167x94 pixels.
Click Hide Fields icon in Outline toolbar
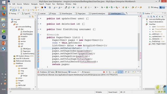point(154,16)
